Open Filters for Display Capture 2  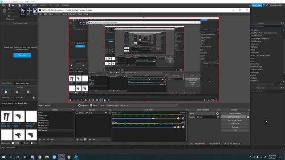[x=94, y=105]
